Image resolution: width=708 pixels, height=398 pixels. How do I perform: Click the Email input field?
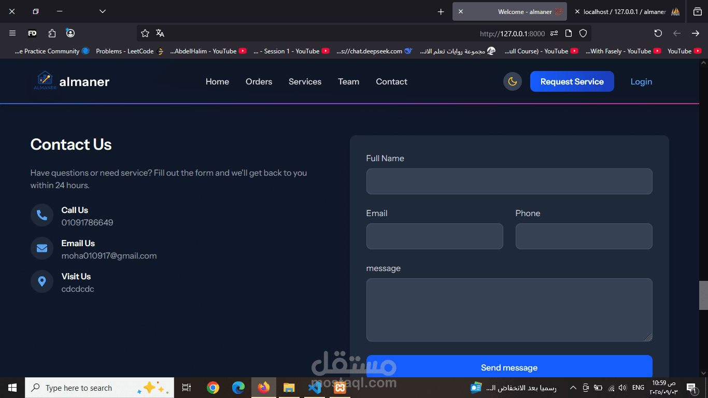tap(434, 236)
